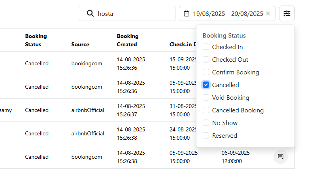The height and width of the screenshot is (169, 317).
Task: Enable the Checked In status checkbox
Action: pyautogui.click(x=206, y=47)
